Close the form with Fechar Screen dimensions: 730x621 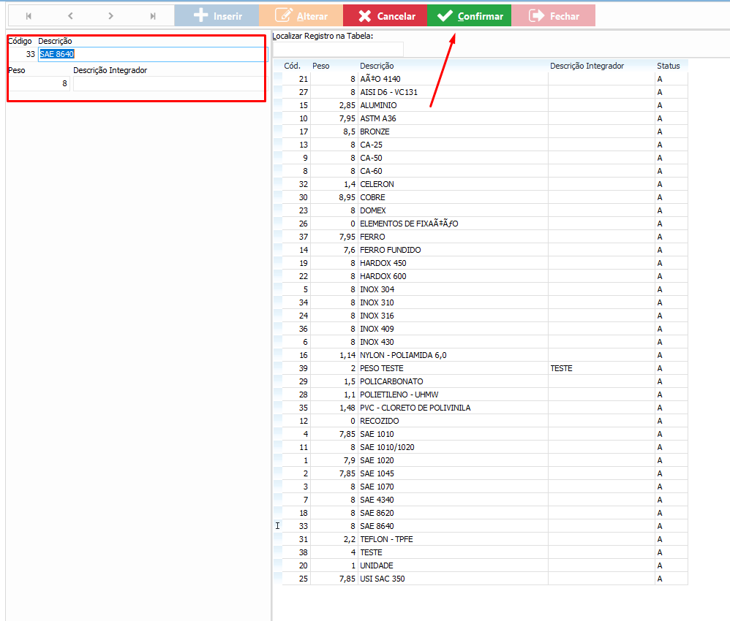(x=553, y=16)
